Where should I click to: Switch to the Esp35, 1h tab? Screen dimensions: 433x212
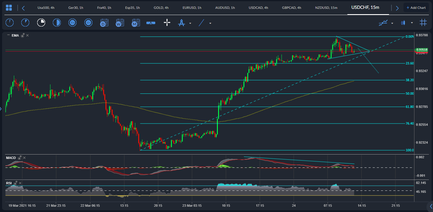point(133,8)
